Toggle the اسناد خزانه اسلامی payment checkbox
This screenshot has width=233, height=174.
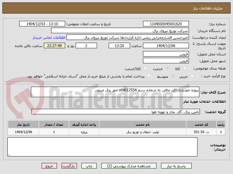click(x=148, y=76)
